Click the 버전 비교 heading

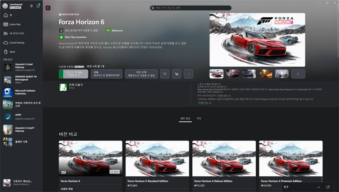[x=68, y=134]
